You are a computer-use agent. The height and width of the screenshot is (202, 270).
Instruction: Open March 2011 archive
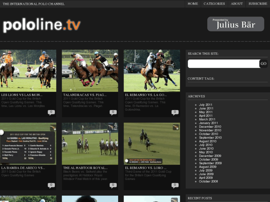point(207,119)
